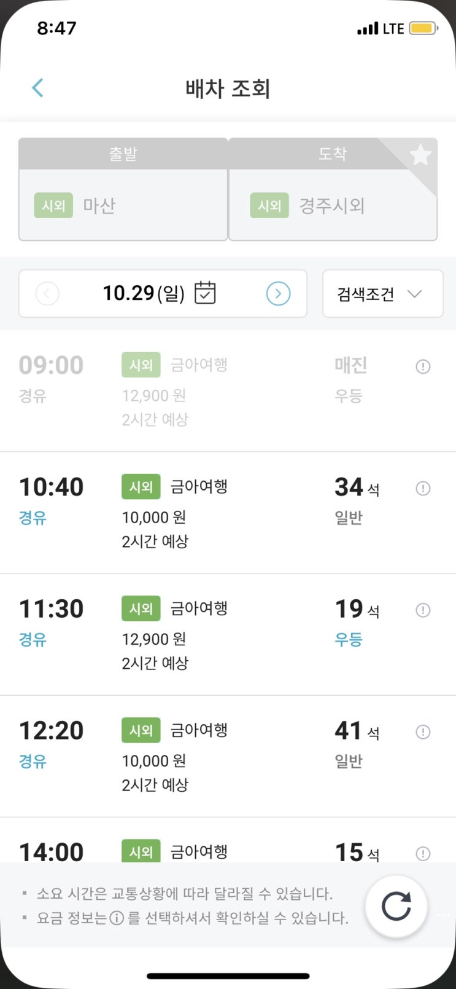View 경유 stops for the 10:40 bus
The image size is (456, 989).
click(x=33, y=518)
